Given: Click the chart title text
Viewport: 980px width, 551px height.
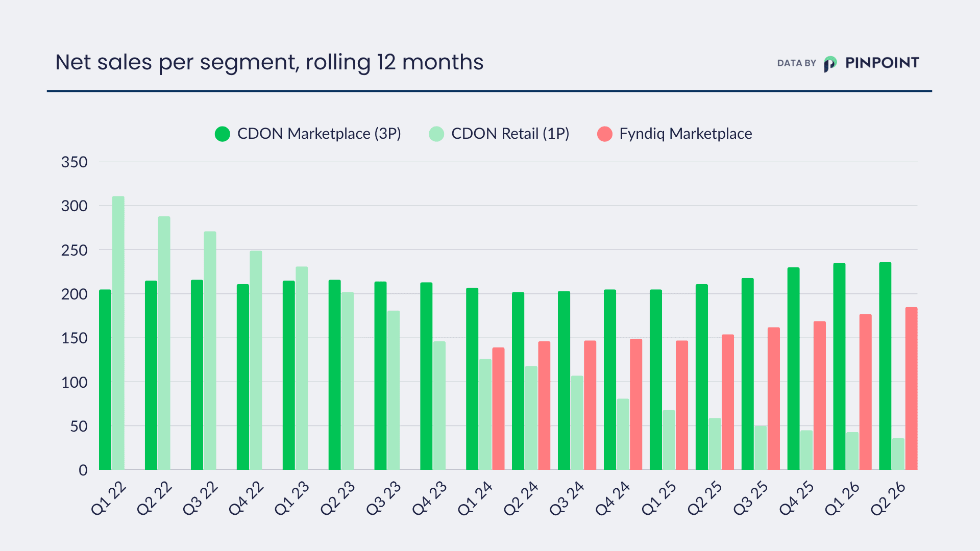Looking at the screenshot, I should click(x=269, y=63).
